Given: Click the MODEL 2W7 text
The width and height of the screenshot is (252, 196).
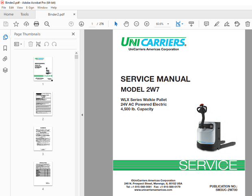Looking at the screenshot, I should click(140, 90).
